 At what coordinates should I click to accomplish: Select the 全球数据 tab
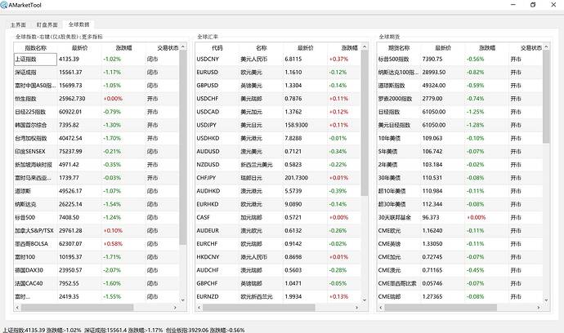pos(78,24)
